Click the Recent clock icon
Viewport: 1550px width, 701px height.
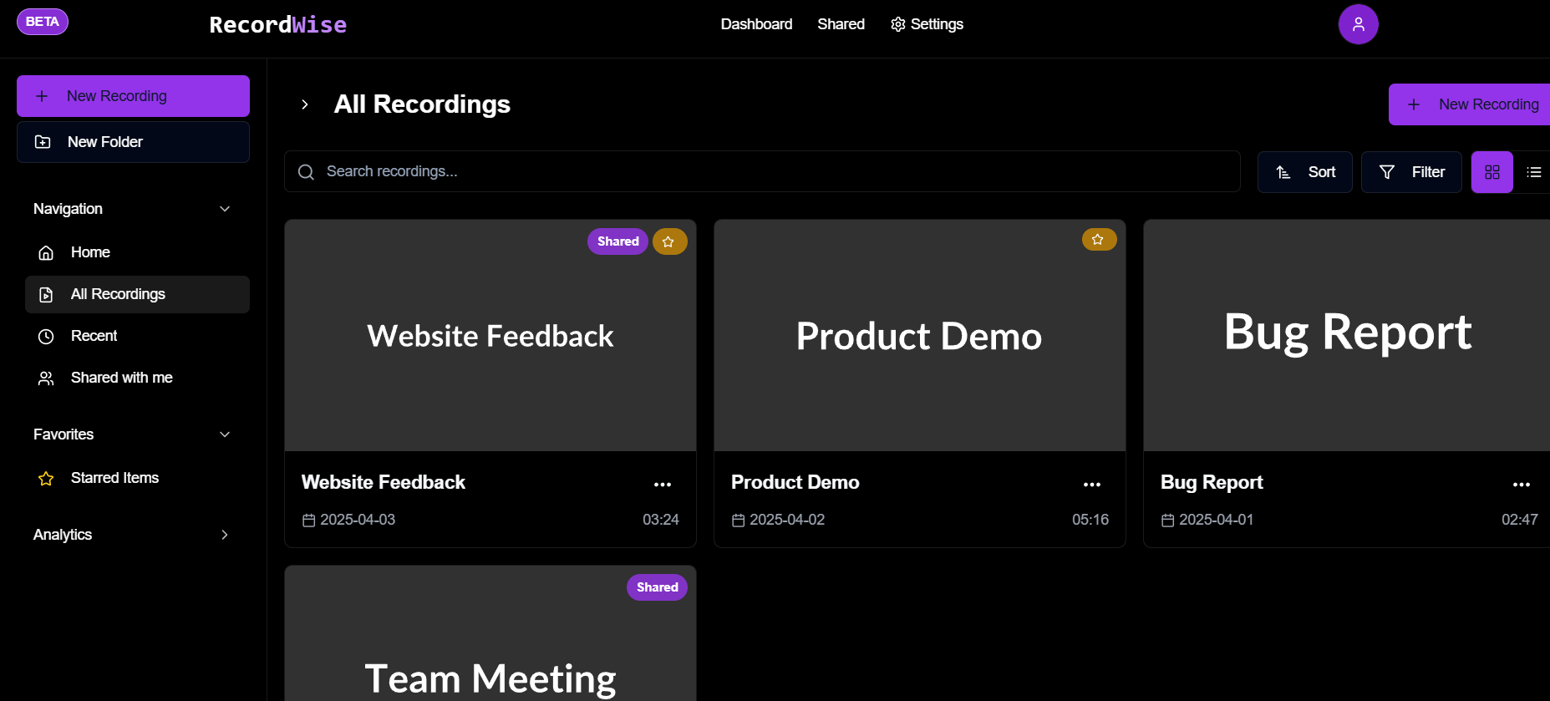click(x=46, y=337)
